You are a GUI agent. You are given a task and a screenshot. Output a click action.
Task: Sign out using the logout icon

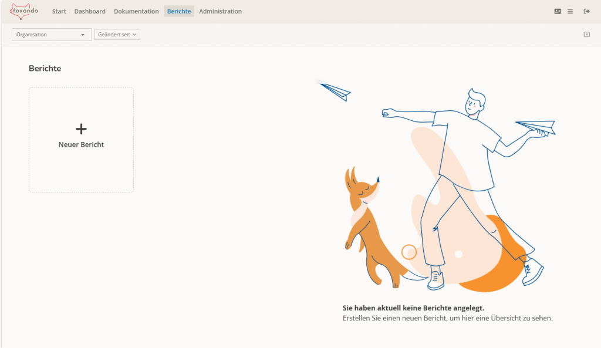[586, 11]
